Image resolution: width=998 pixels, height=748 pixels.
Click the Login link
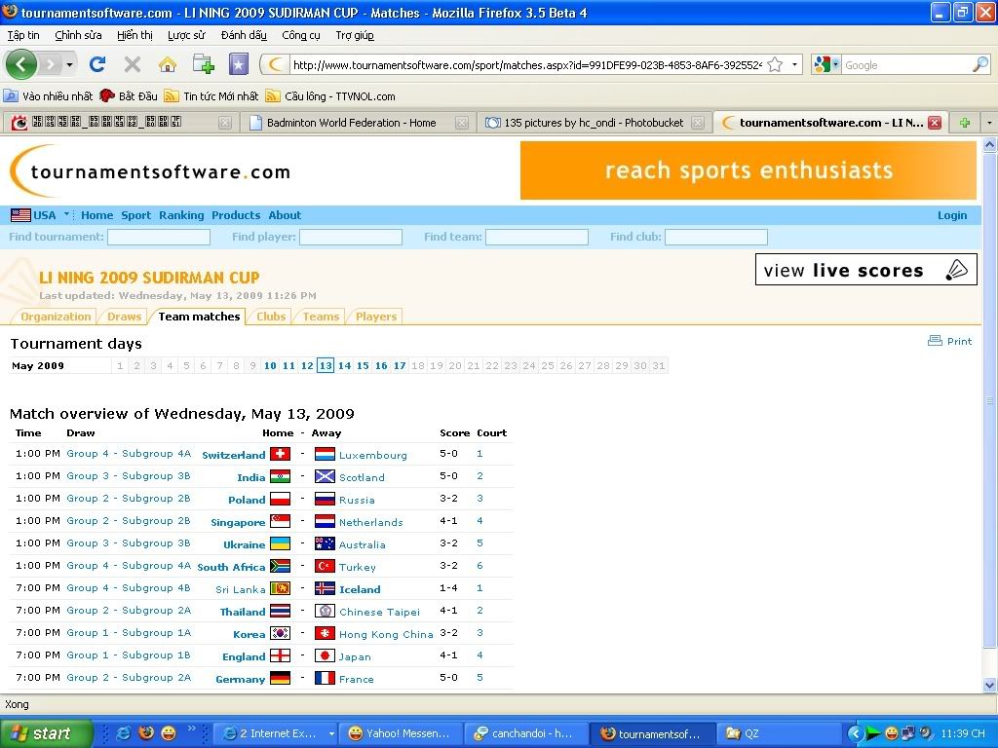point(951,215)
